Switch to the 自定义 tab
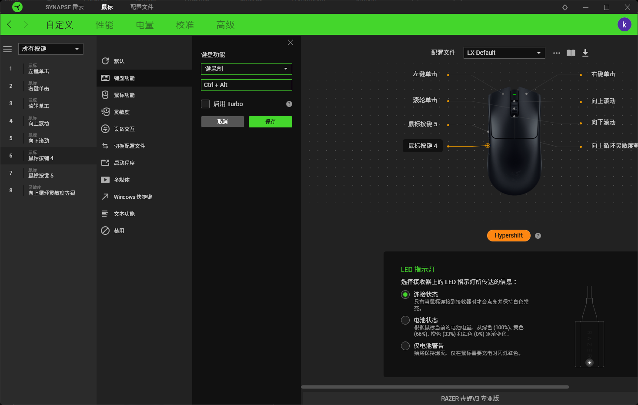This screenshot has width=638, height=405. [60, 25]
